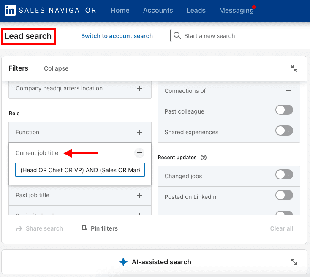This screenshot has width=310, height=277.
Task: Click Switch to account search link
Action: click(117, 36)
